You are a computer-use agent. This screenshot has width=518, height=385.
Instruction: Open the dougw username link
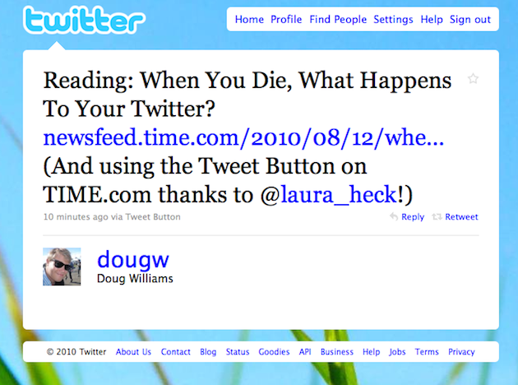click(x=133, y=260)
